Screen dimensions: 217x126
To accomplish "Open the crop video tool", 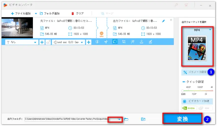I will click(124, 42).
